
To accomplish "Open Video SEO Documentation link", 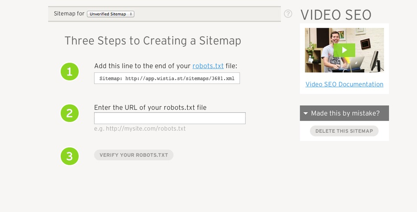I will pos(344,85).
